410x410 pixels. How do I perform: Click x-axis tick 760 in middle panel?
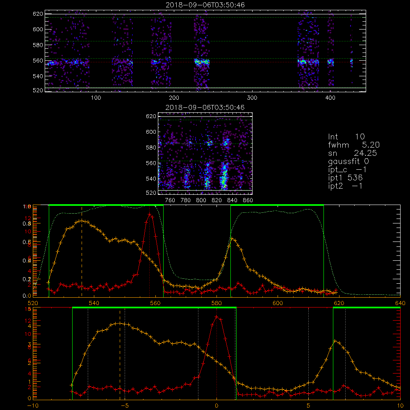pyautogui.click(x=170, y=200)
